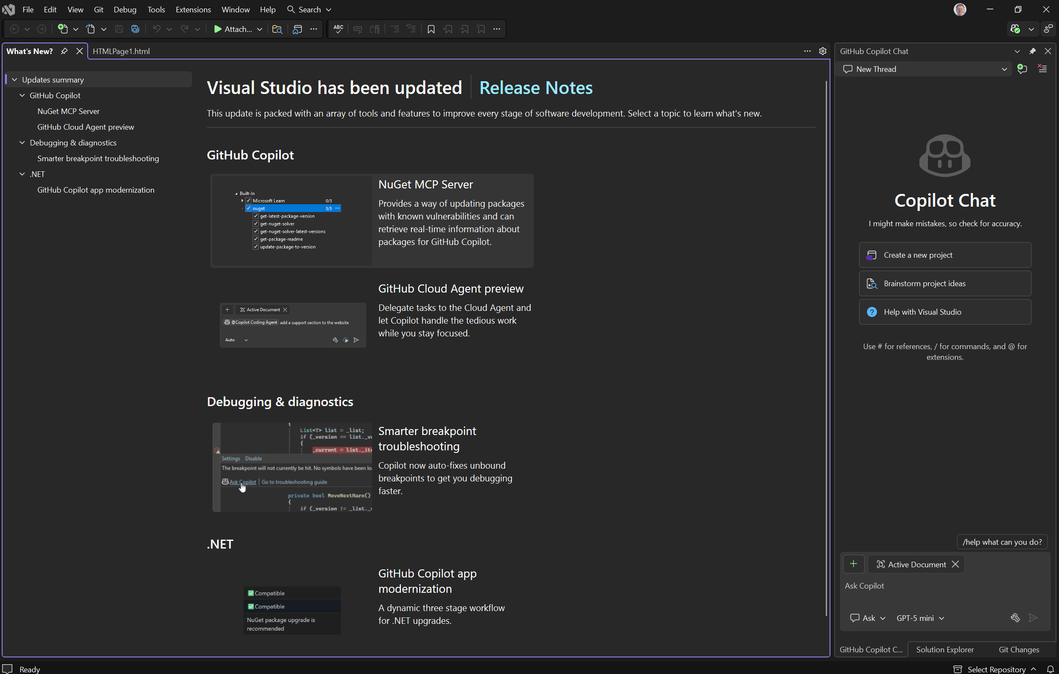1059x674 pixels.
Task: Expand the New Thread dropdown
Action: [1004, 69]
